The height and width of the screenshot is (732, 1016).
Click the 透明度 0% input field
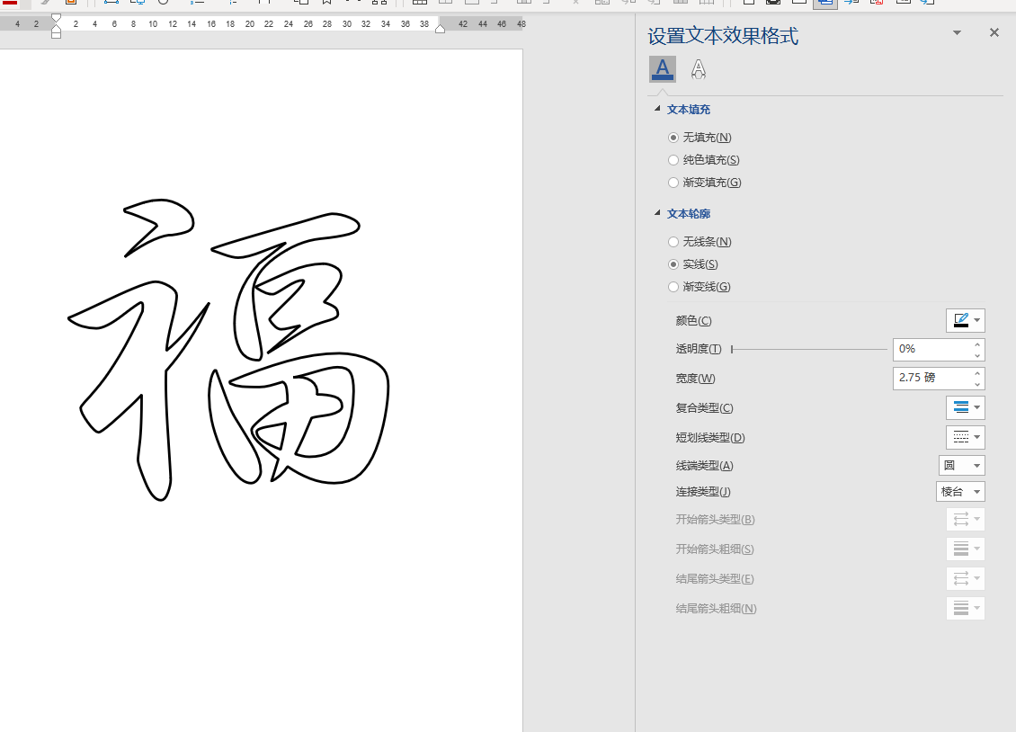931,349
